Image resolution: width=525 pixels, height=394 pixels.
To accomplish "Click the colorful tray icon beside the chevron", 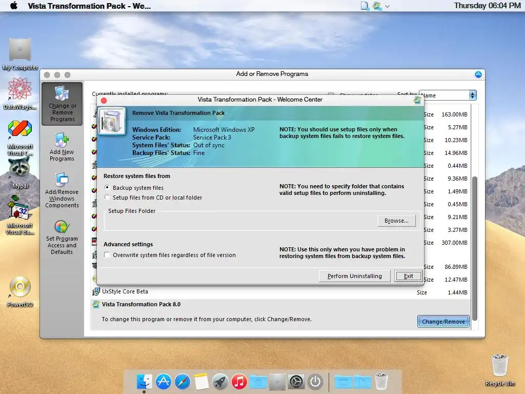I will [377, 6].
